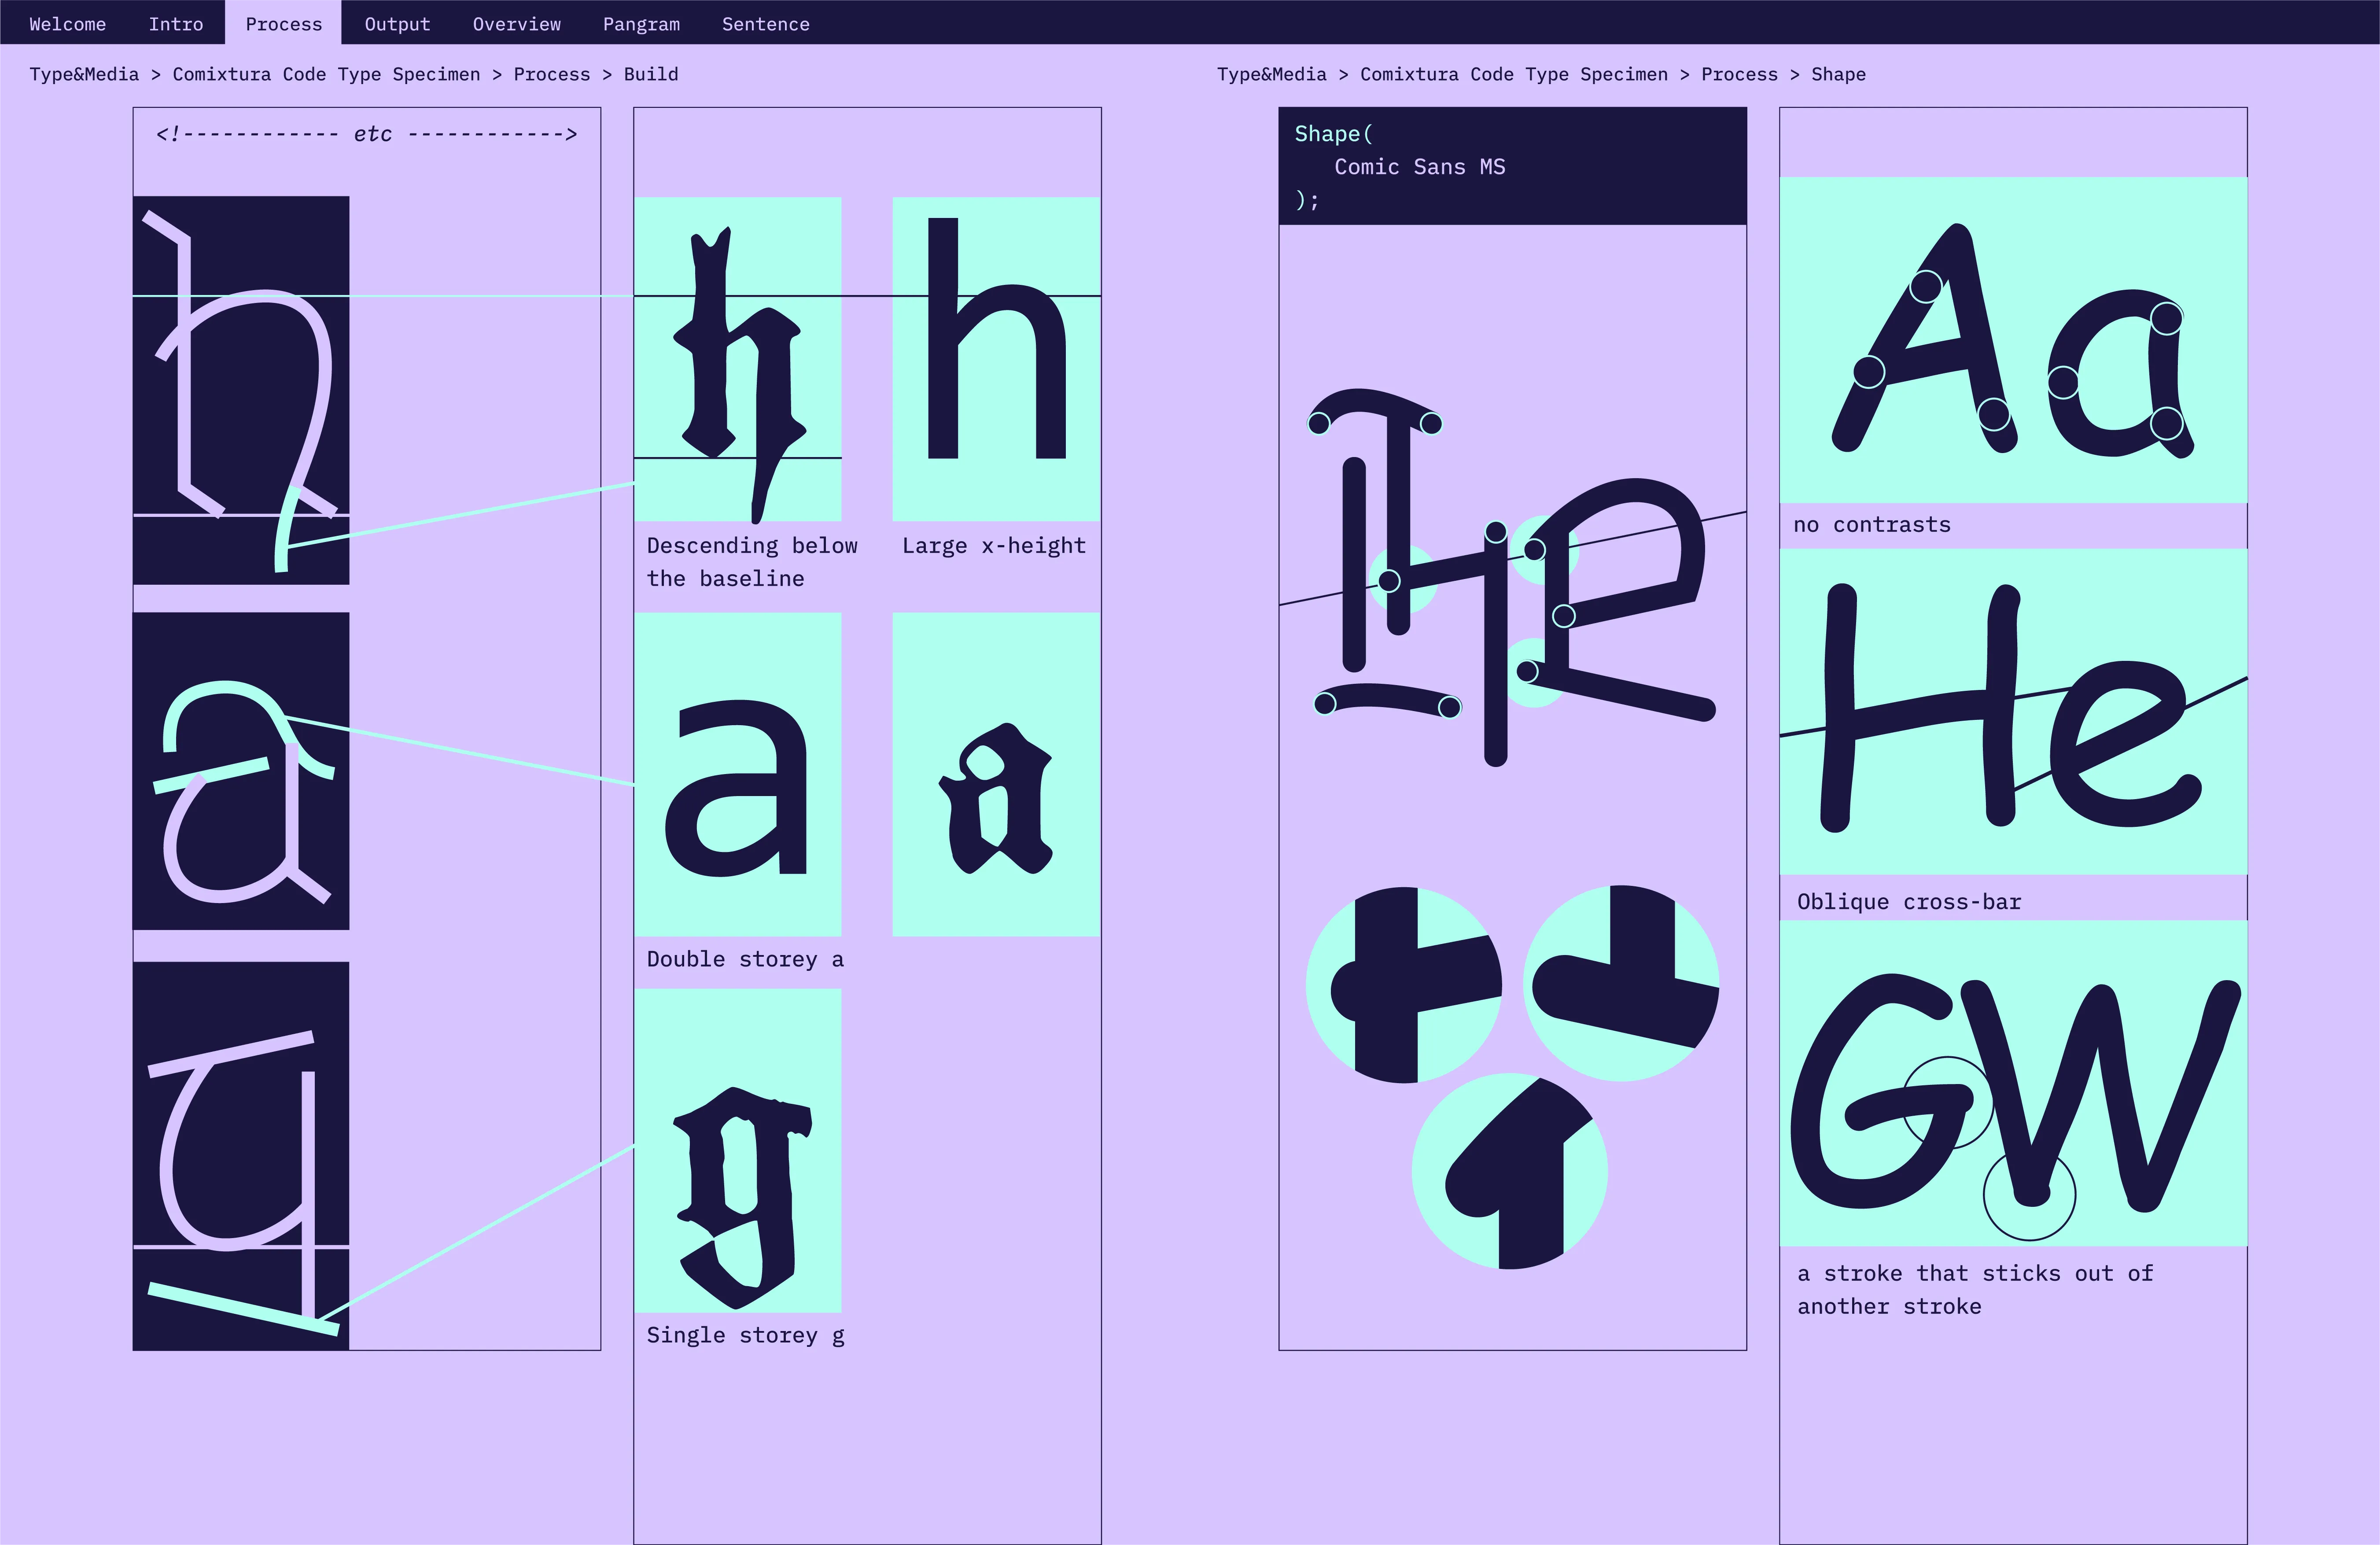The width and height of the screenshot is (2380, 1545).
Task: Click the outlined g sketch on dark tile
Action: (x=241, y=1156)
